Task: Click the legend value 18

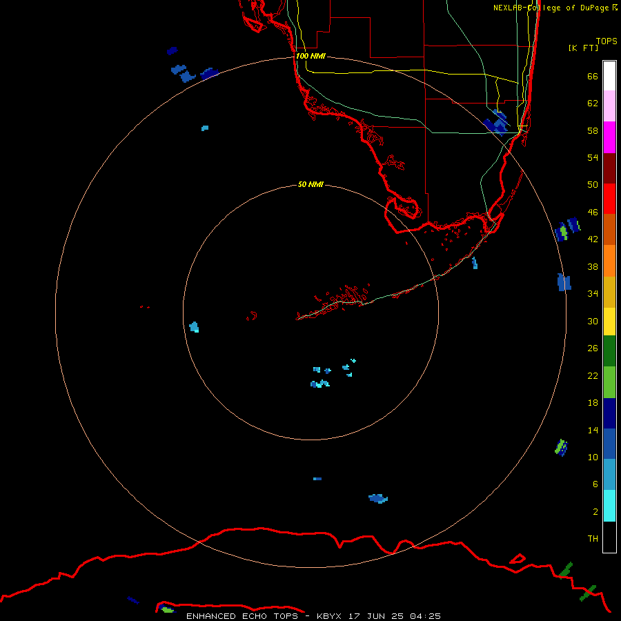Action: pyautogui.click(x=593, y=403)
